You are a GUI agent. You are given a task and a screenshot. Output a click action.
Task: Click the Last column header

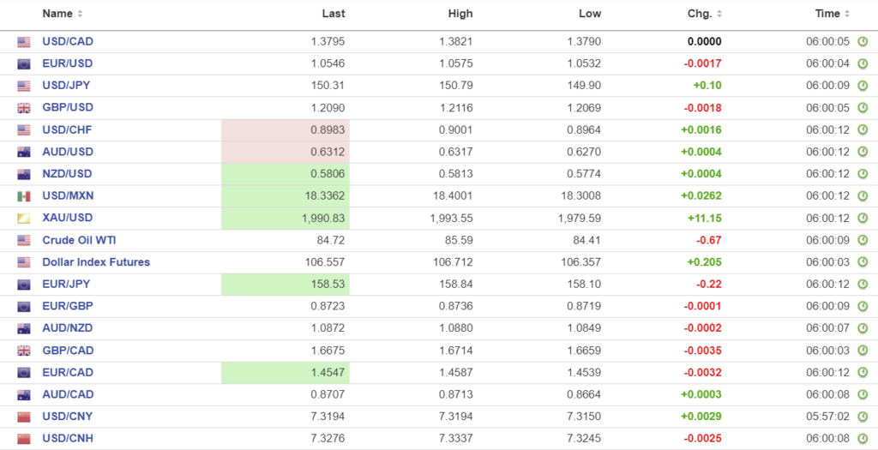(334, 14)
